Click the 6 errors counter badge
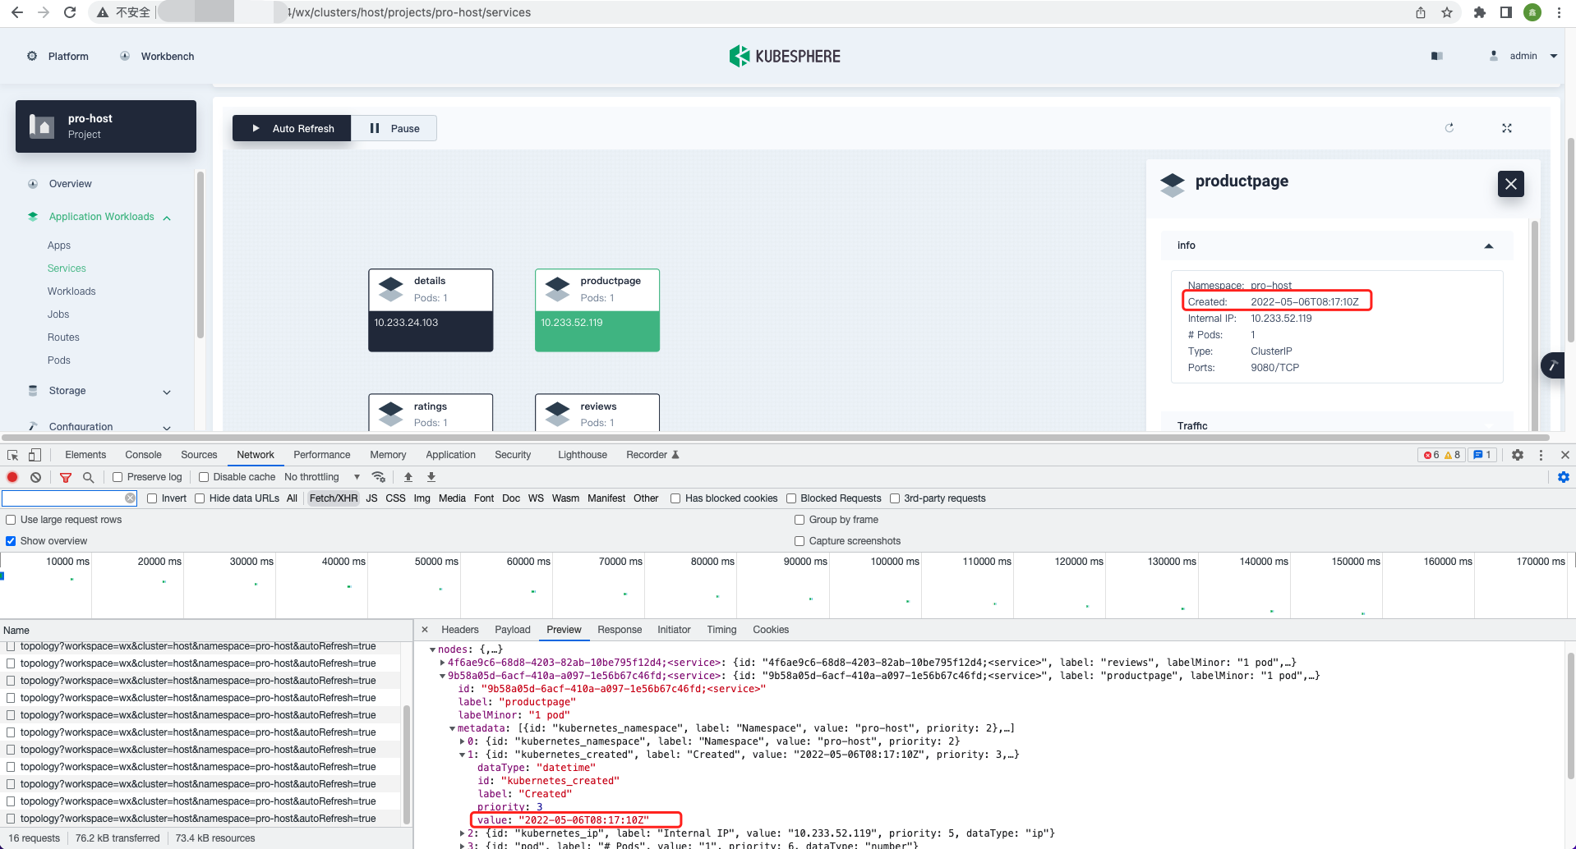 [x=1431, y=455]
